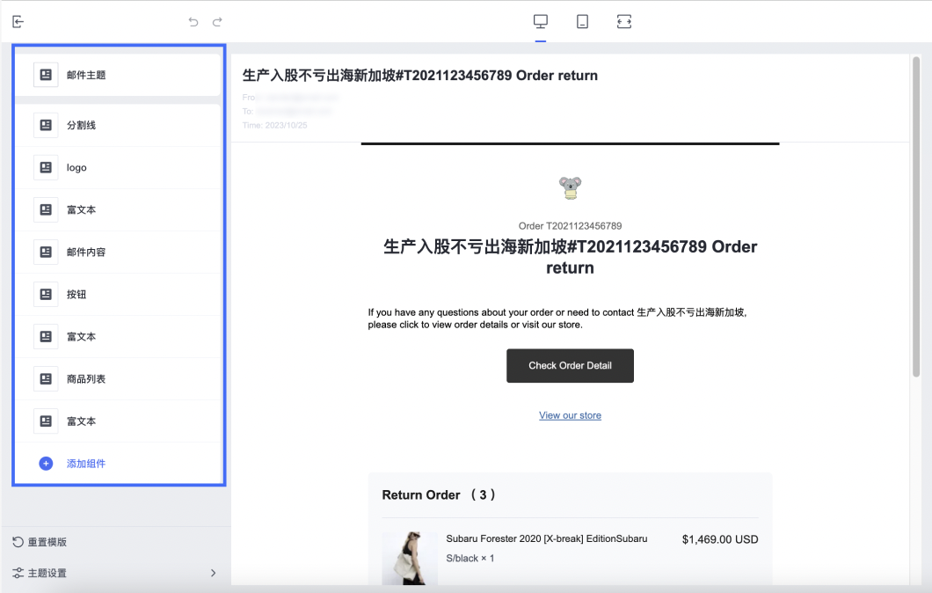This screenshot has width=932, height=593.
Task: Click the 邮件主题 component icon
Action: 46,75
